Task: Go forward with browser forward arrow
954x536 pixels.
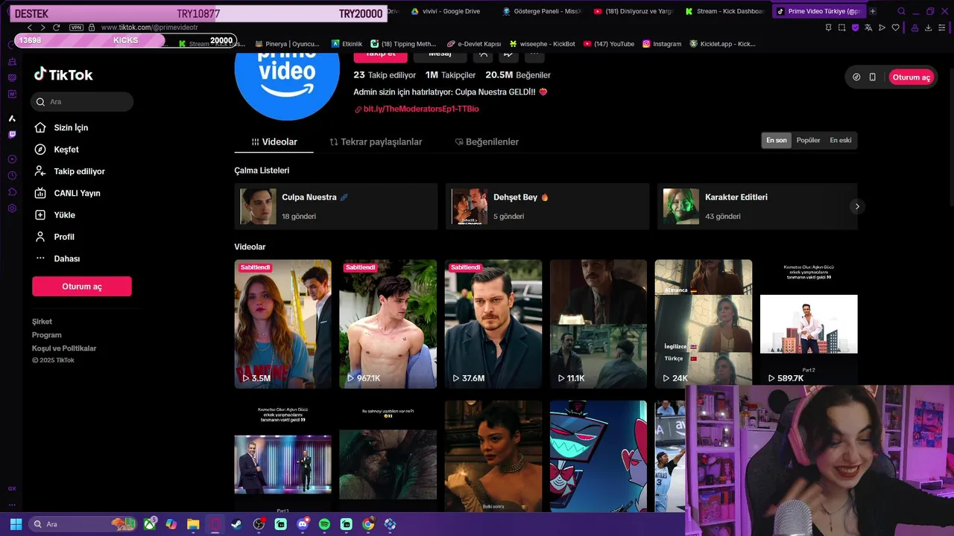Action: point(42,28)
